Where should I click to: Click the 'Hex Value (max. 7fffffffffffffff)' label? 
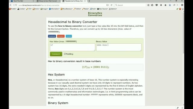click(x=63, y=41)
